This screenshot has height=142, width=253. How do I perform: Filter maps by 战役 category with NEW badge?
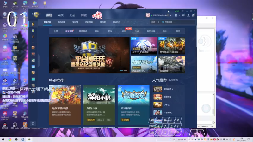pyautogui.click(x=124, y=31)
